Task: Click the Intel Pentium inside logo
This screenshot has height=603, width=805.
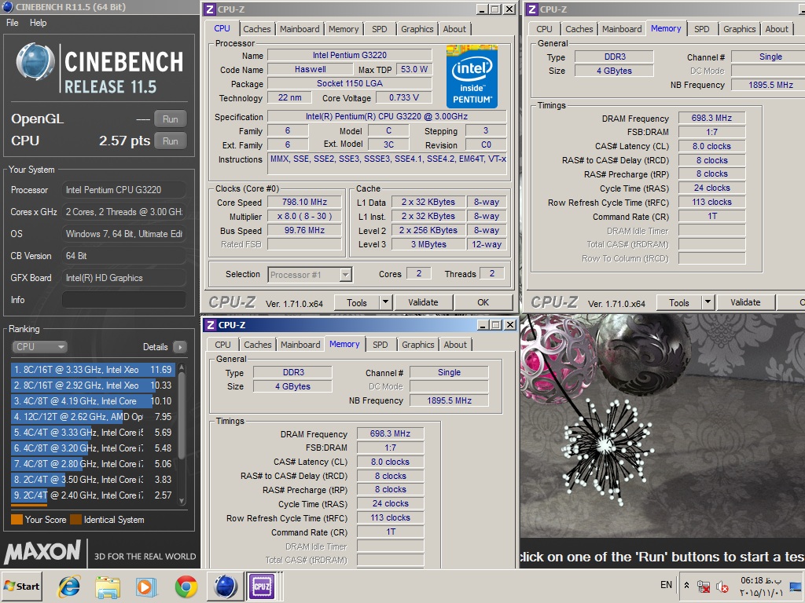Action: [472, 76]
